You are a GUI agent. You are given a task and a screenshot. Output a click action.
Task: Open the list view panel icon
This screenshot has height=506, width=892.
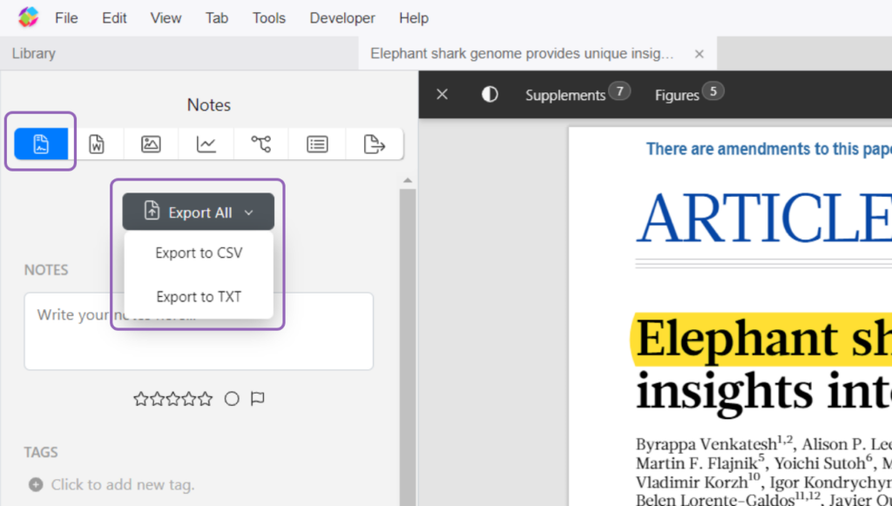(x=317, y=144)
